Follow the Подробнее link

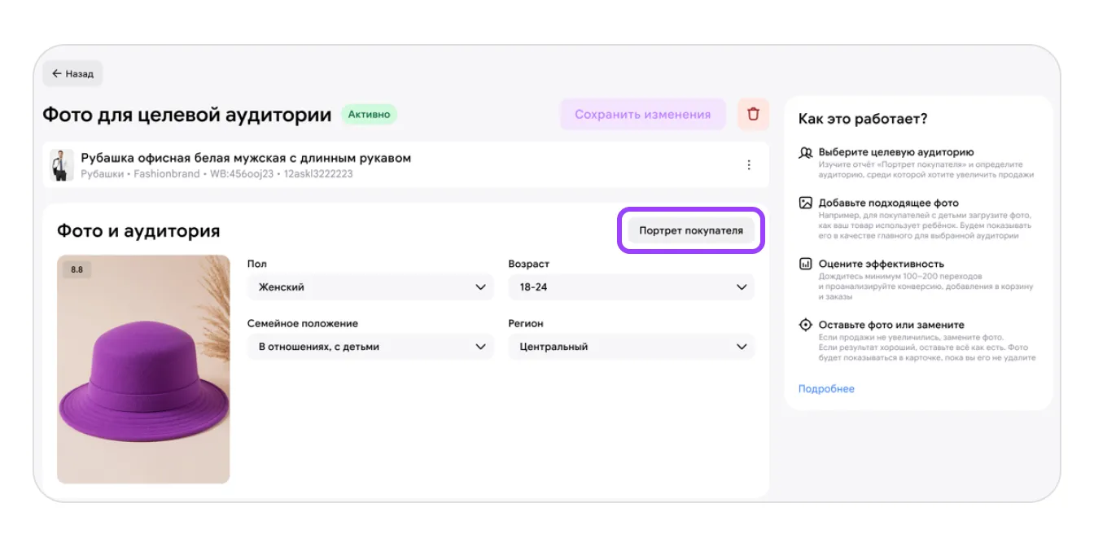pyautogui.click(x=826, y=389)
